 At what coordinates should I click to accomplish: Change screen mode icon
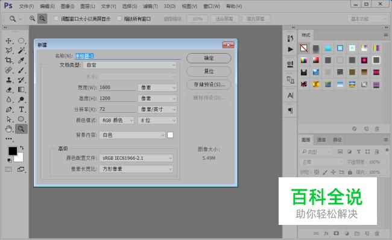(21, 169)
